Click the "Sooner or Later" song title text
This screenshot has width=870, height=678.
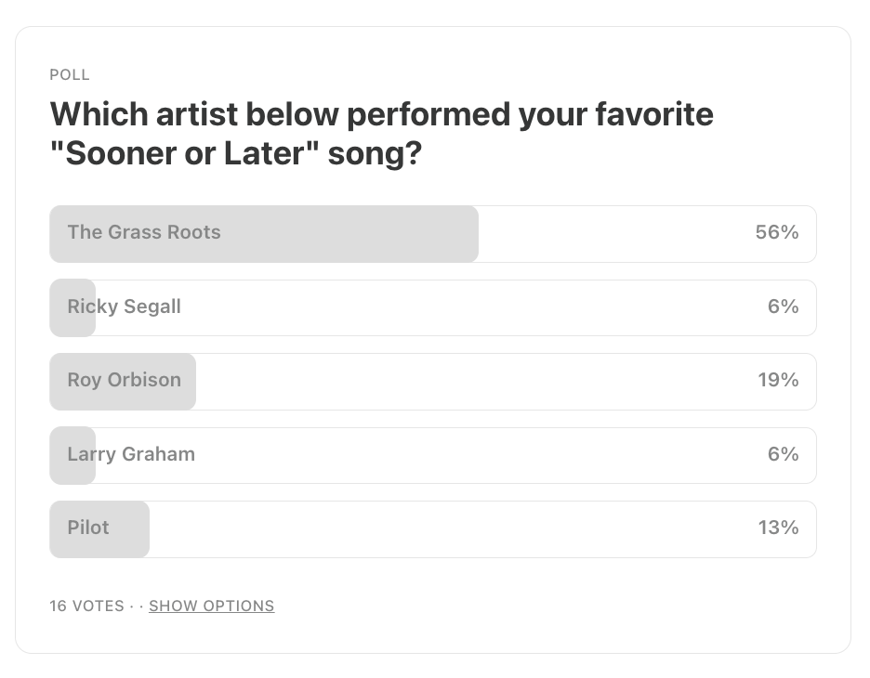185,153
